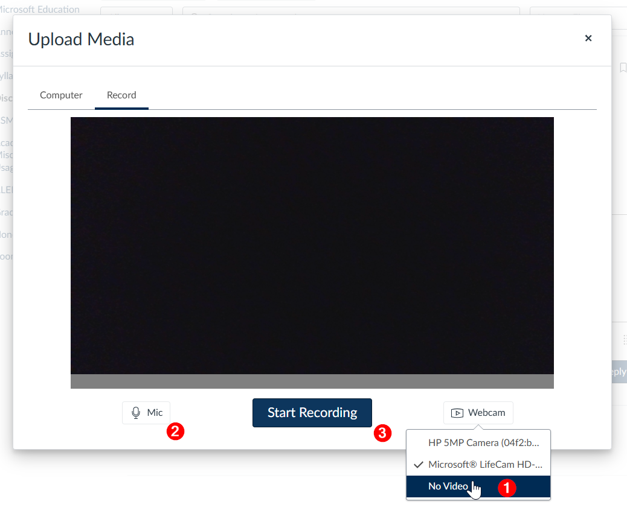Click the partially hidden Reply button
627x507 pixels.
tap(619, 372)
